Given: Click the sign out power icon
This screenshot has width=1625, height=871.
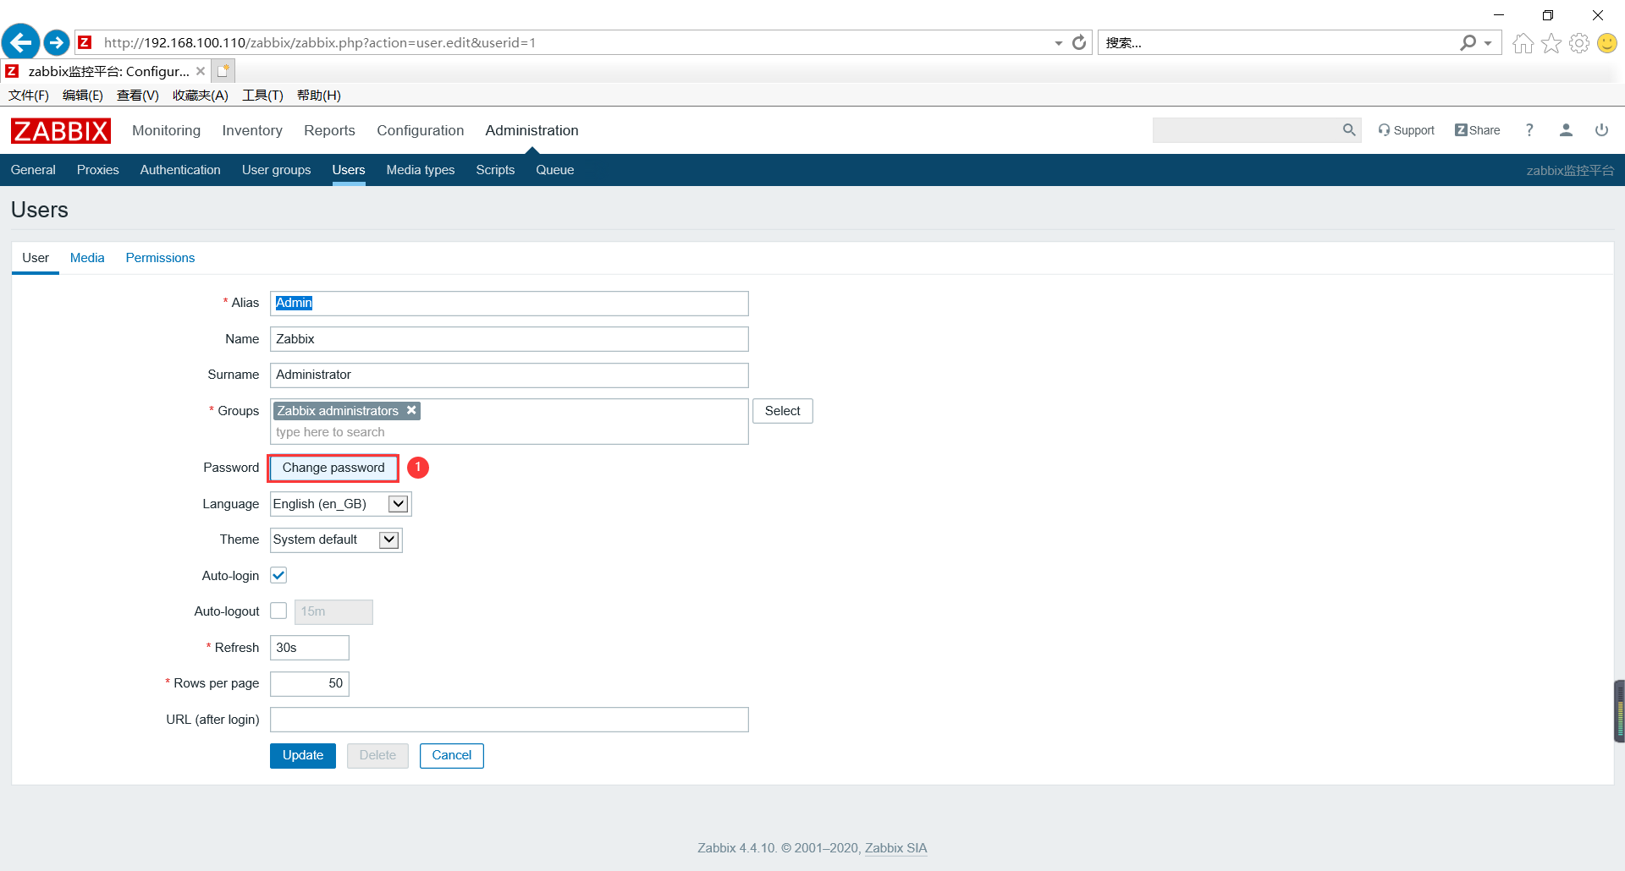Looking at the screenshot, I should pyautogui.click(x=1601, y=130).
